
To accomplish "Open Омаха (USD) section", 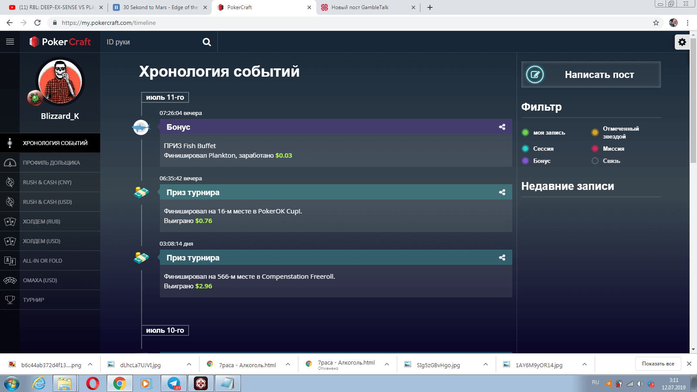I will [50, 280].
